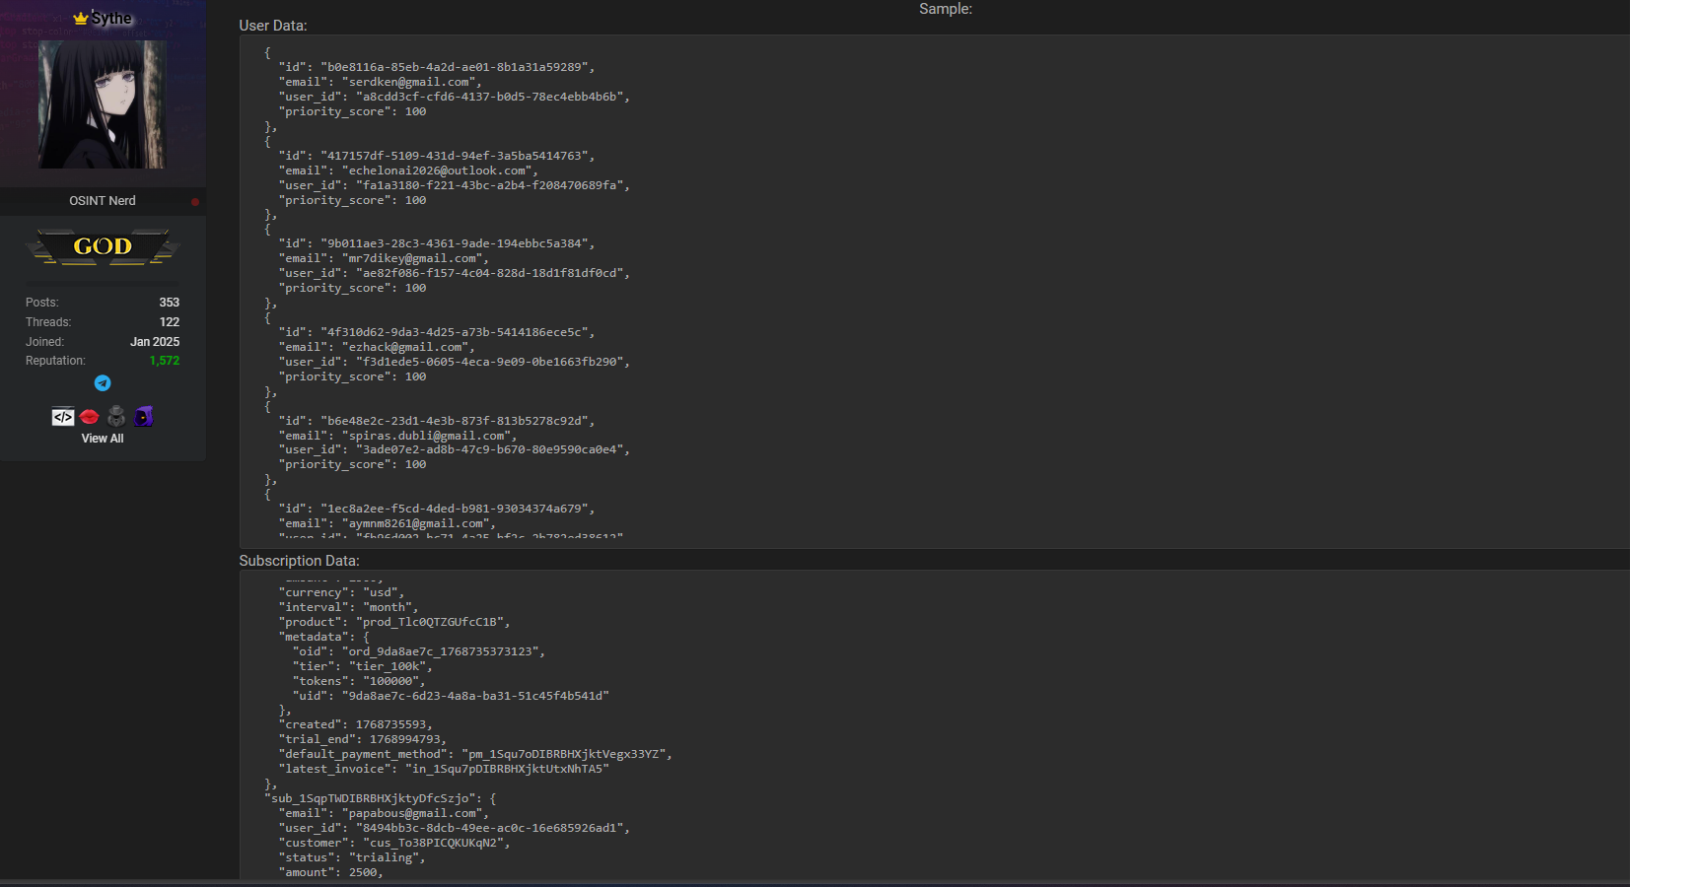
Task: Click the posts count 353
Action: point(169,303)
